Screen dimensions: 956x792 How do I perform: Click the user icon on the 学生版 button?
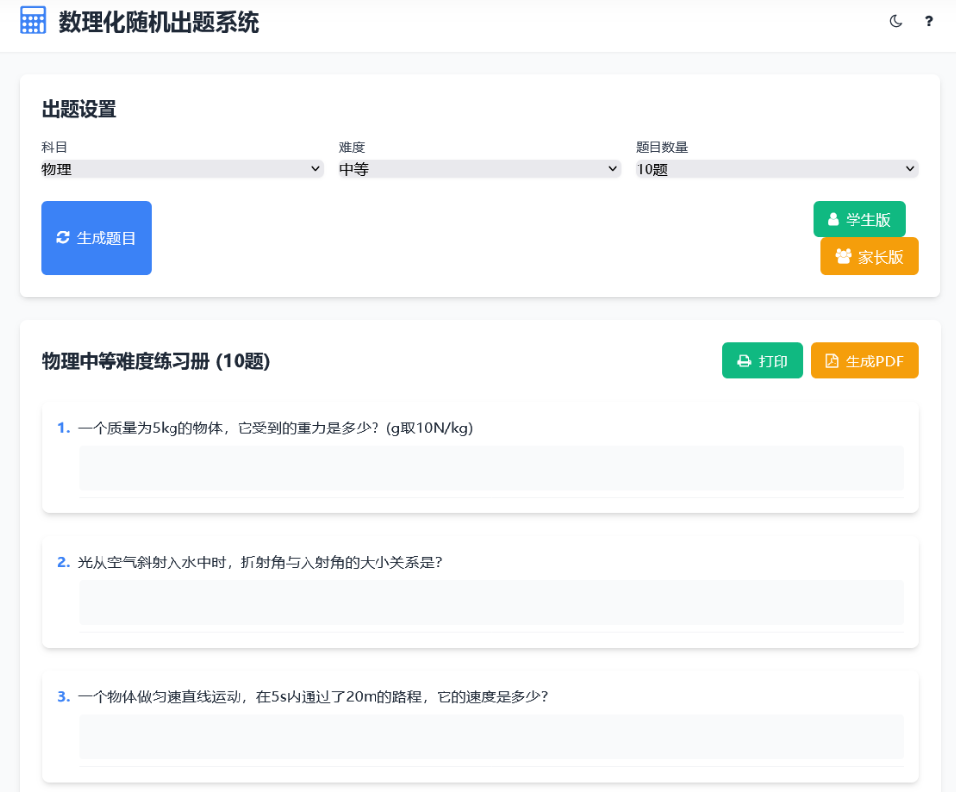point(836,219)
